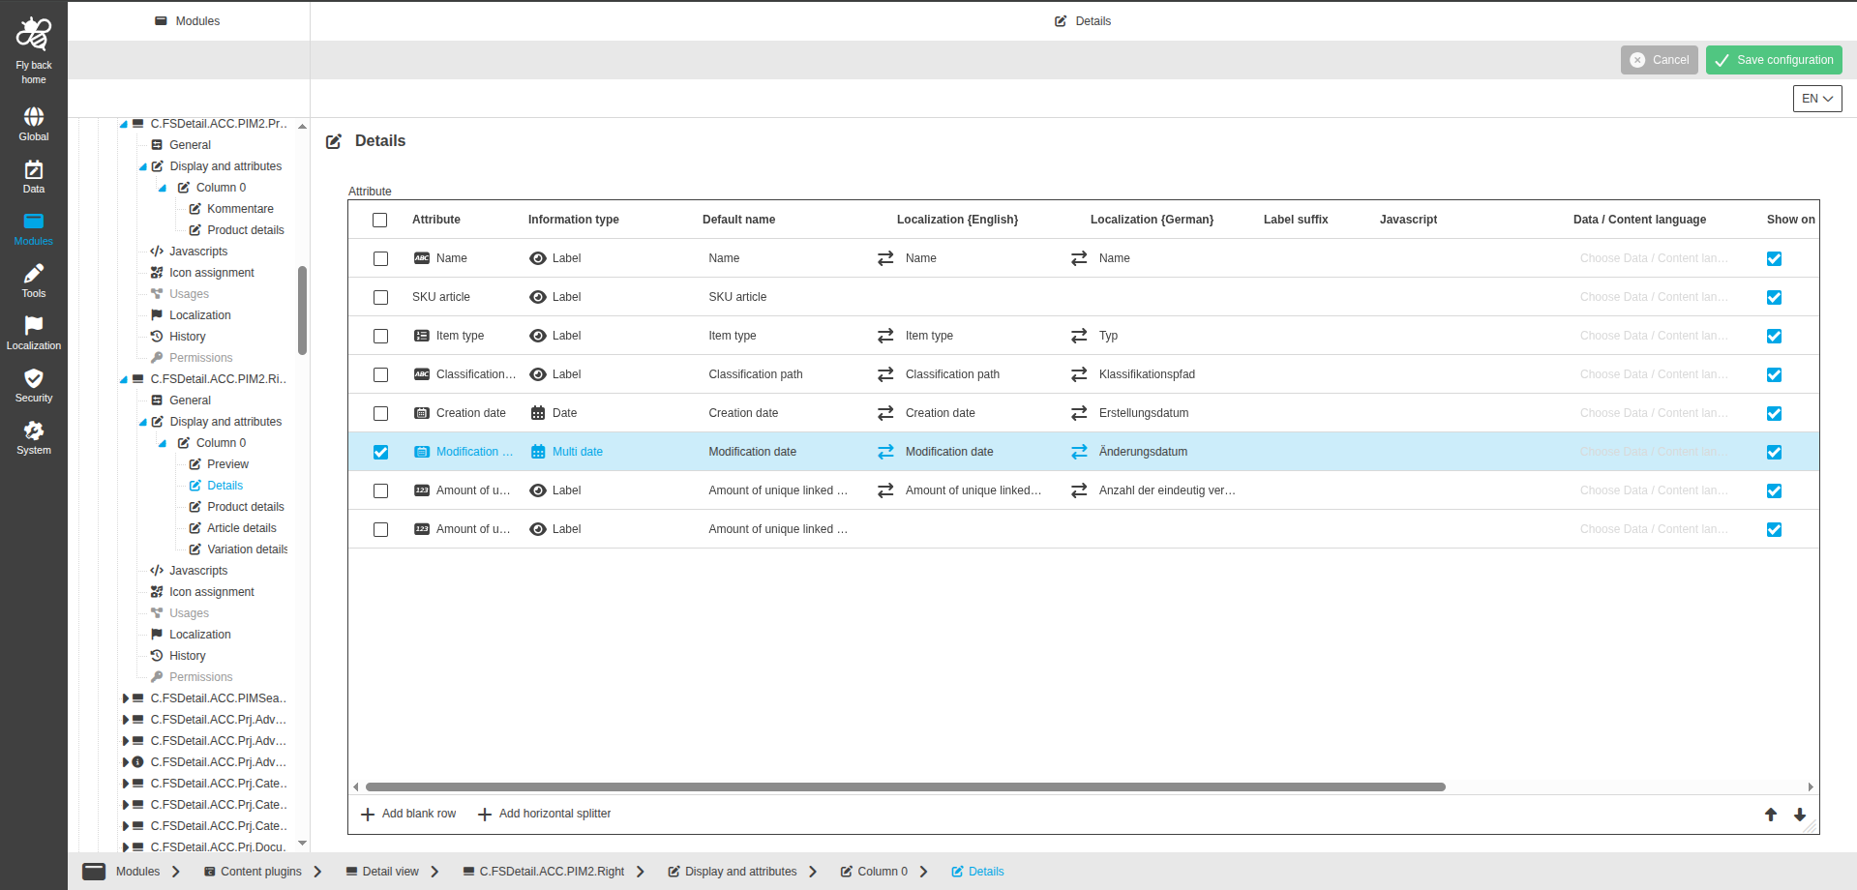The image size is (1857, 890).
Task: Move selected row down with arrow
Action: coord(1800,815)
